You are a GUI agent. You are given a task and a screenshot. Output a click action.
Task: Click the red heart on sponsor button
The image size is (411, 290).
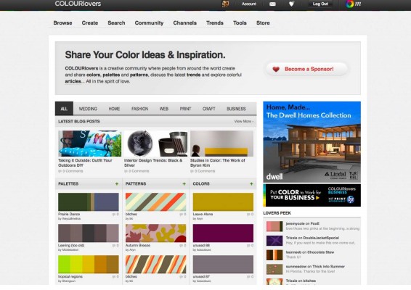[276, 69]
